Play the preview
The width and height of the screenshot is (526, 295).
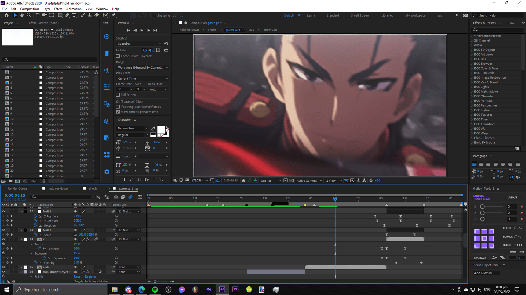click(x=142, y=30)
